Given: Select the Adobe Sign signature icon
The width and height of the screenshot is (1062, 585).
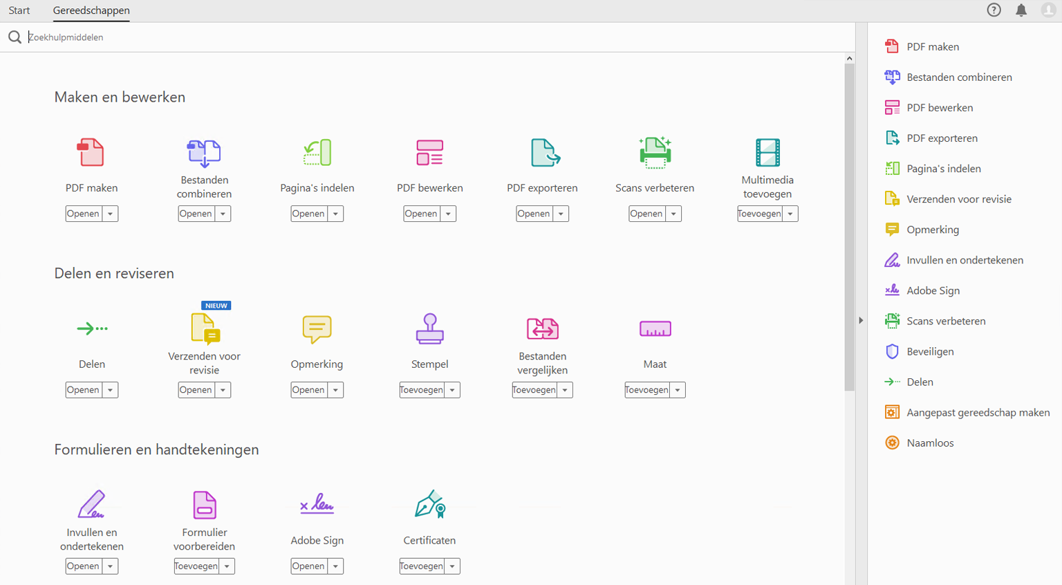Looking at the screenshot, I should pyautogui.click(x=317, y=504).
